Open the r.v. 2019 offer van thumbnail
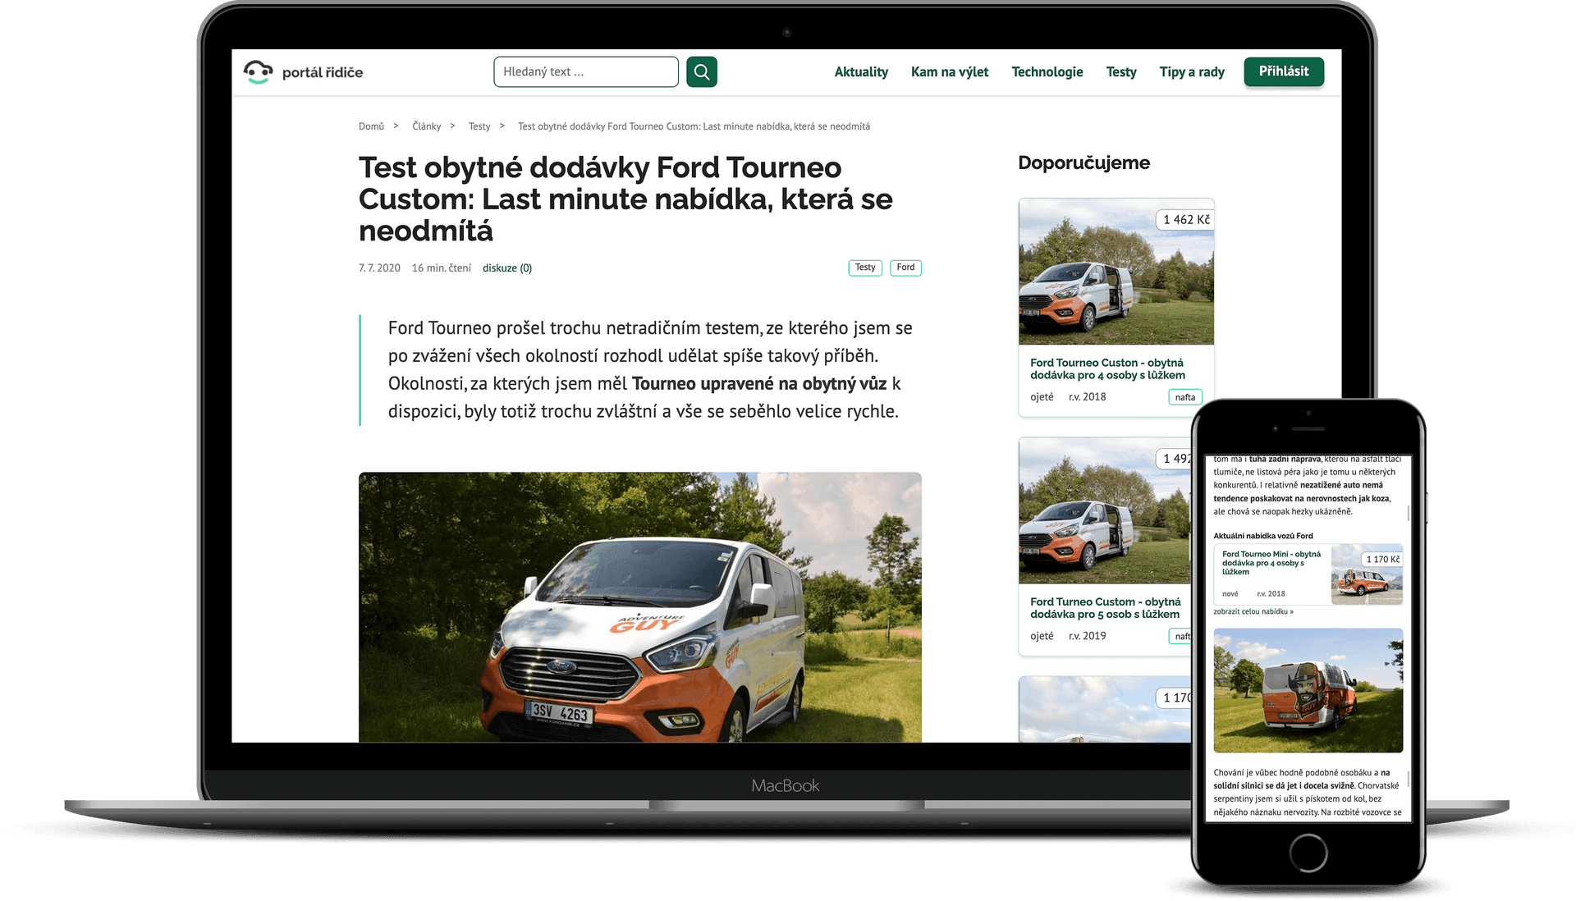The height and width of the screenshot is (901, 1576). click(1105, 510)
